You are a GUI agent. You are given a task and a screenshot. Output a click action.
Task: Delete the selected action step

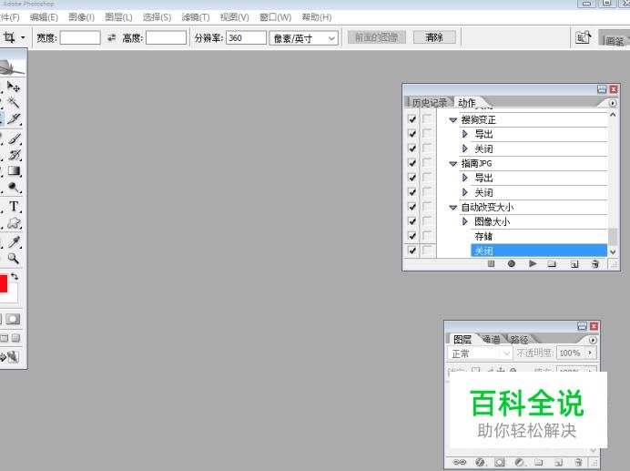[595, 264]
